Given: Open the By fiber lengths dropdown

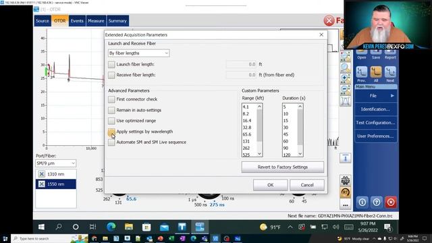Looking at the screenshot, I should pos(138,53).
